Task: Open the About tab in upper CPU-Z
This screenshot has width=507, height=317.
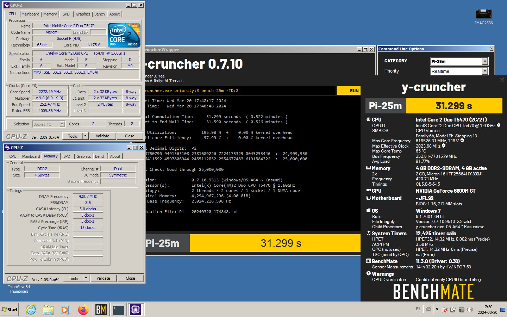Action: click(x=114, y=14)
